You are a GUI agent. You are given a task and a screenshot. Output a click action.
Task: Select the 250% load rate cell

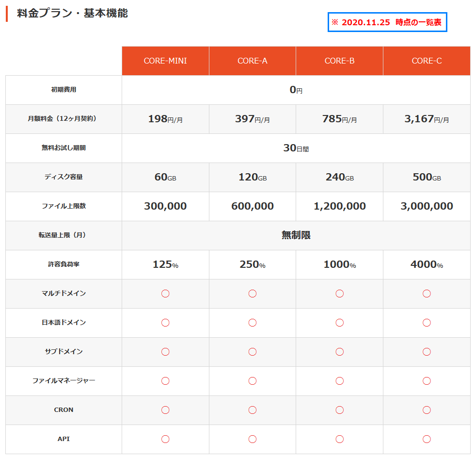253,264
